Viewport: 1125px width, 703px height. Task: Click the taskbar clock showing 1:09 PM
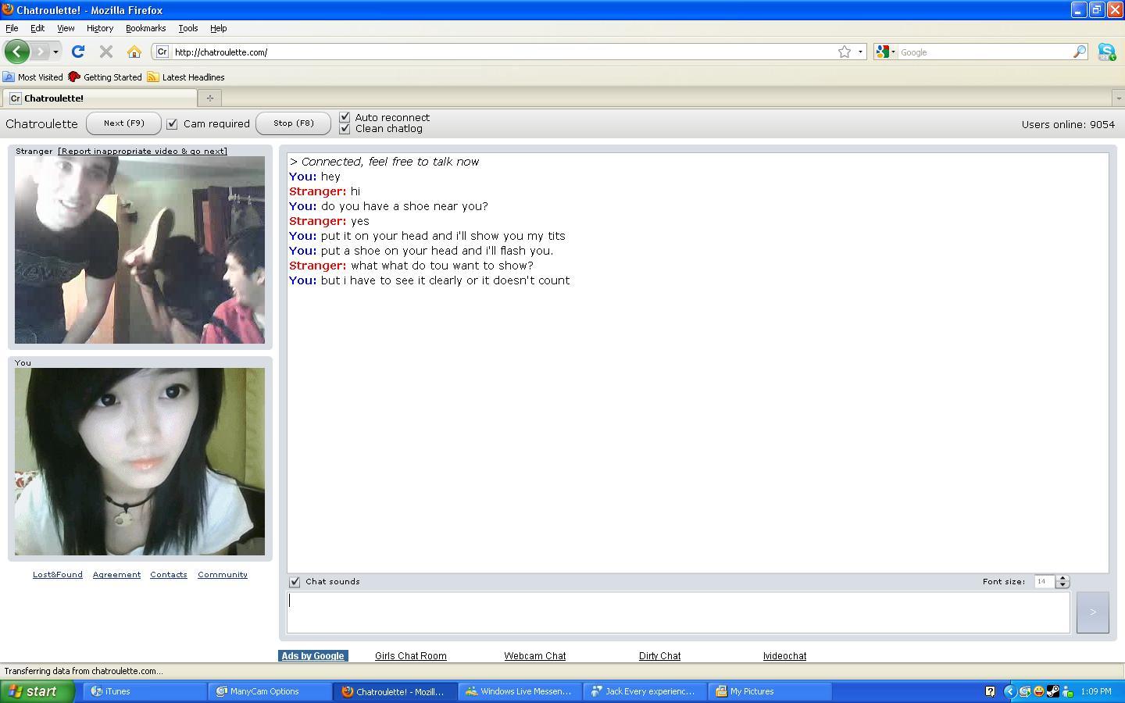pos(1096,691)
